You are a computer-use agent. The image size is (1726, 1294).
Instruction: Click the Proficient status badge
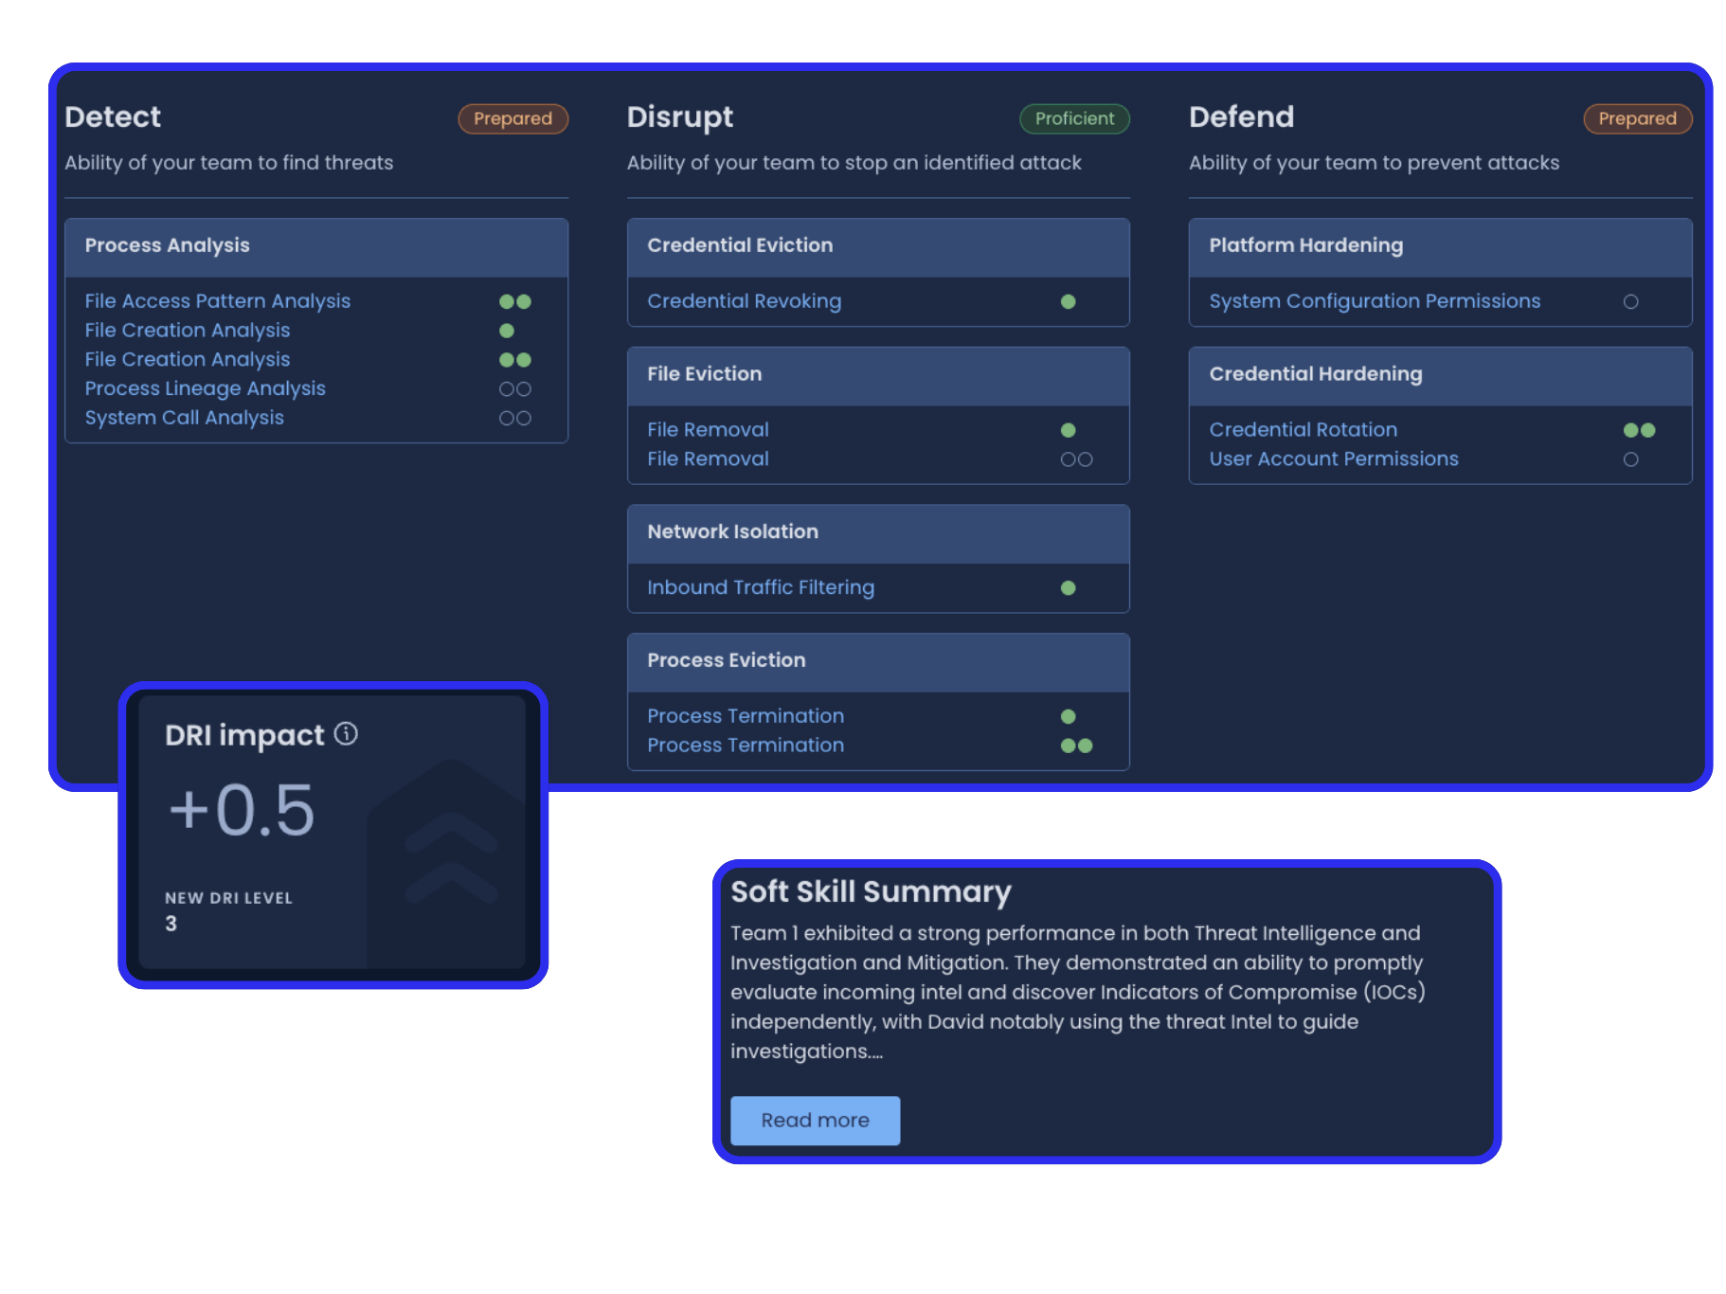pyautogui.click(x=1074, y=118)
